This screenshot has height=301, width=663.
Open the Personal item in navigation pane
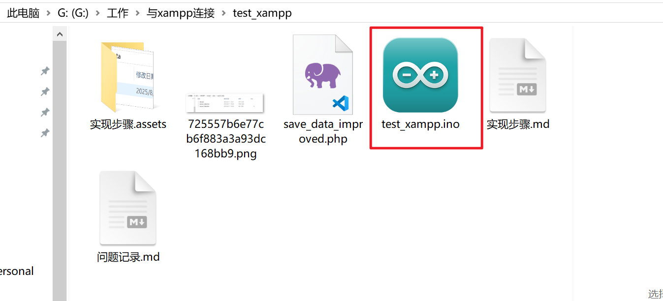tap(17, 271)
